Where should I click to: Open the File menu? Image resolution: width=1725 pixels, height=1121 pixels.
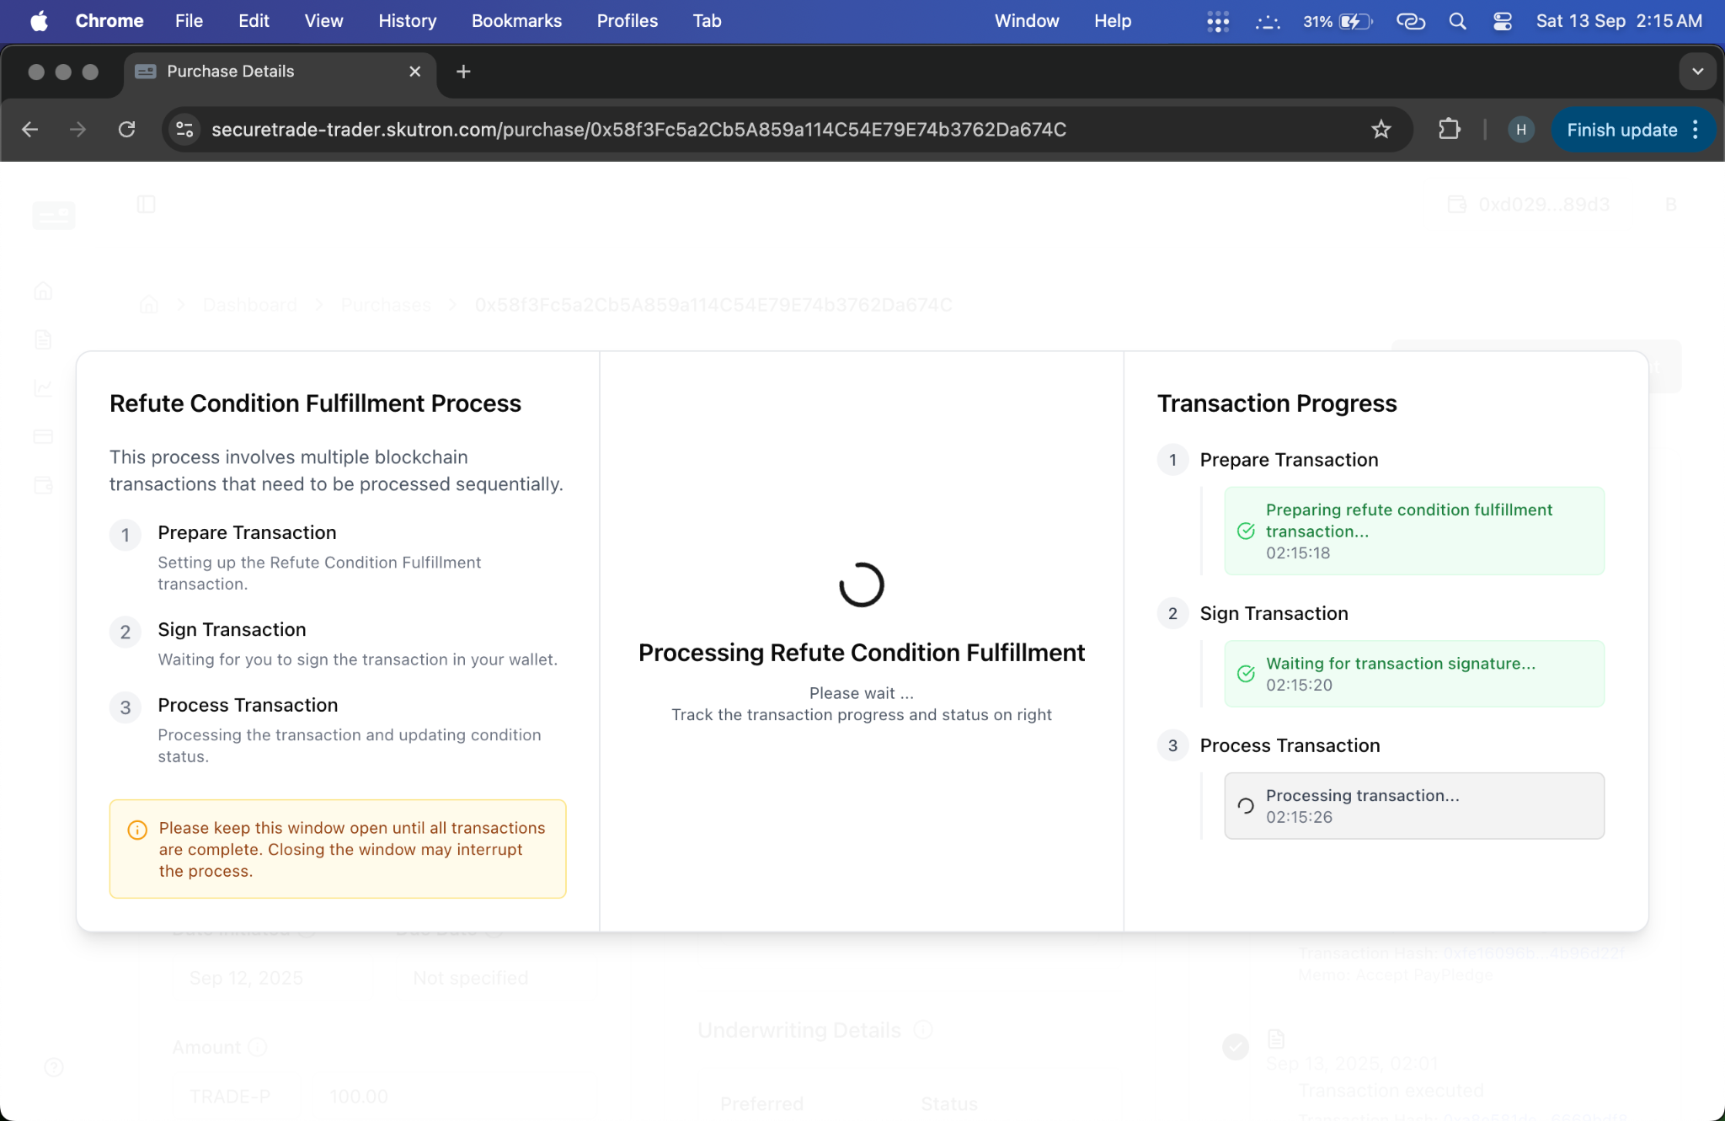coord(189,21)
